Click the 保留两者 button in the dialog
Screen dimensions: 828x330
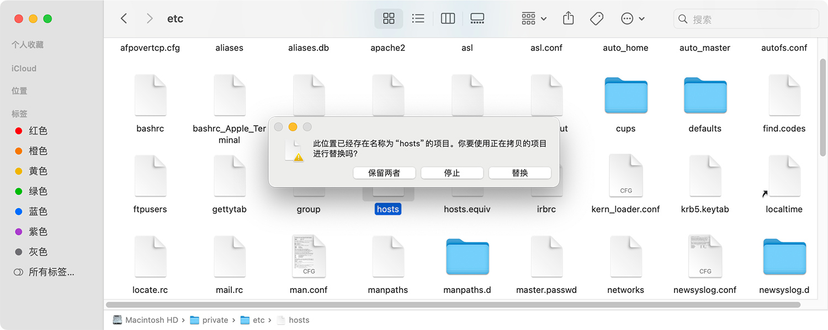point(385,173)
